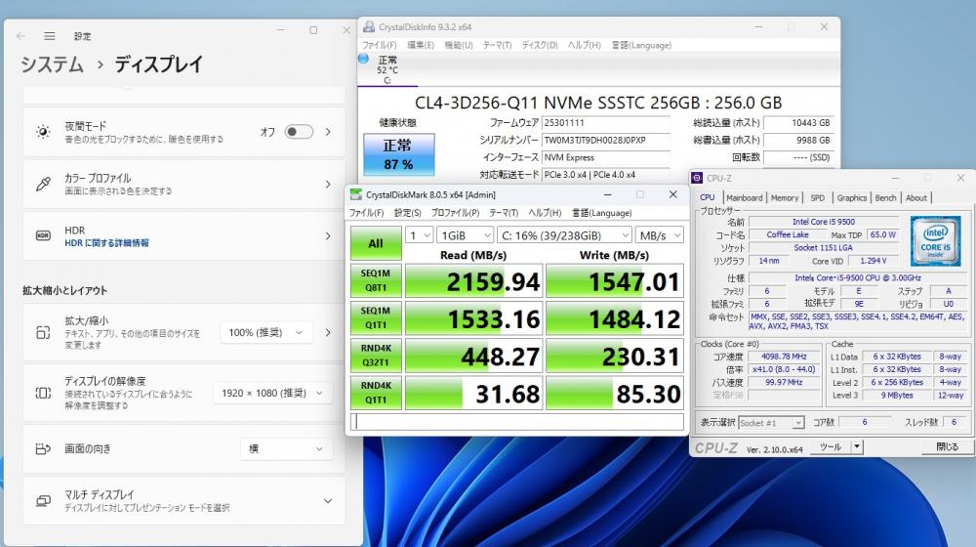The image size is (976, 547).
Task: Select the C: drive 正常 52 °C entry
Action: [387, 69]
